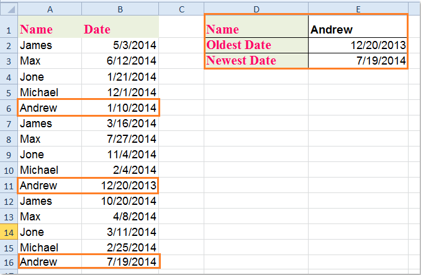
Task: Select cell E2 with 12/20/2013
Action: point(357,45)
